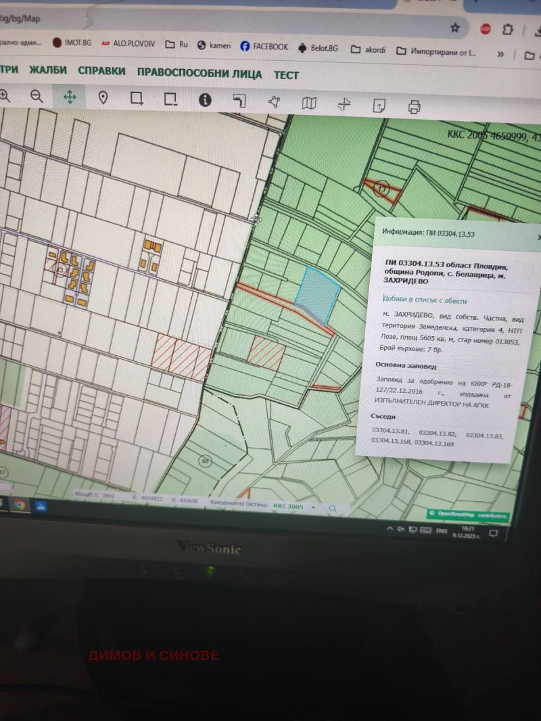This screenshot has height=721, width=541.
Task: Click the search magnifier beside coordinate system
Action: tap(332, 506)
